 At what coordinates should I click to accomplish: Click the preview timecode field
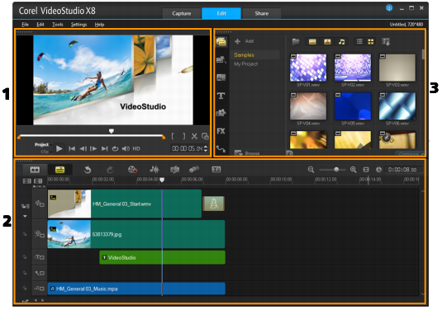[188, 148]
